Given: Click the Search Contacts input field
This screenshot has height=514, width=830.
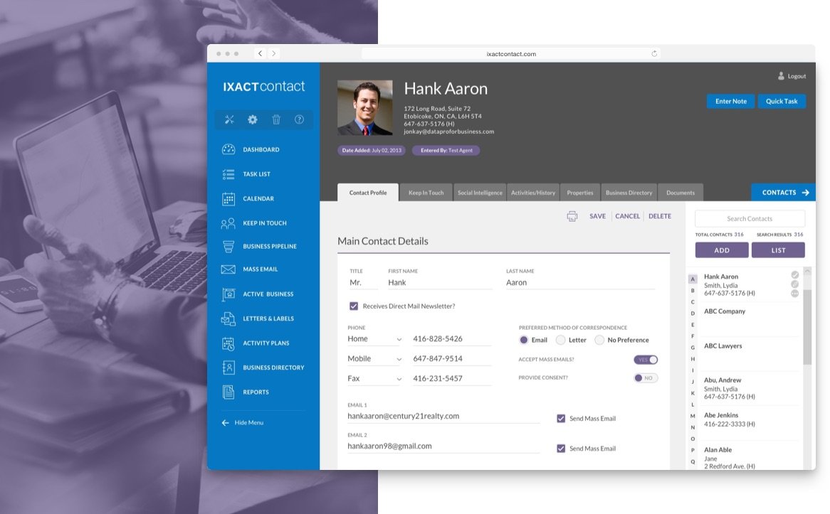Looking at the screenshot, I should click(x=750, y=219).
